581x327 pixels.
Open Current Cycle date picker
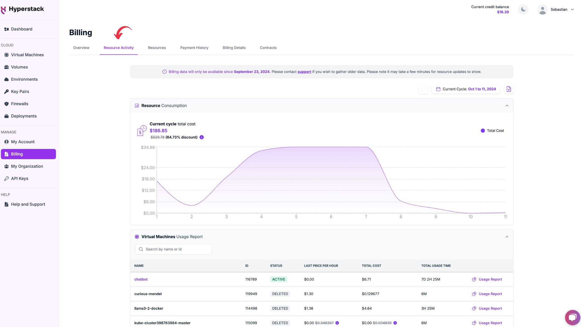tap(466, 89)
